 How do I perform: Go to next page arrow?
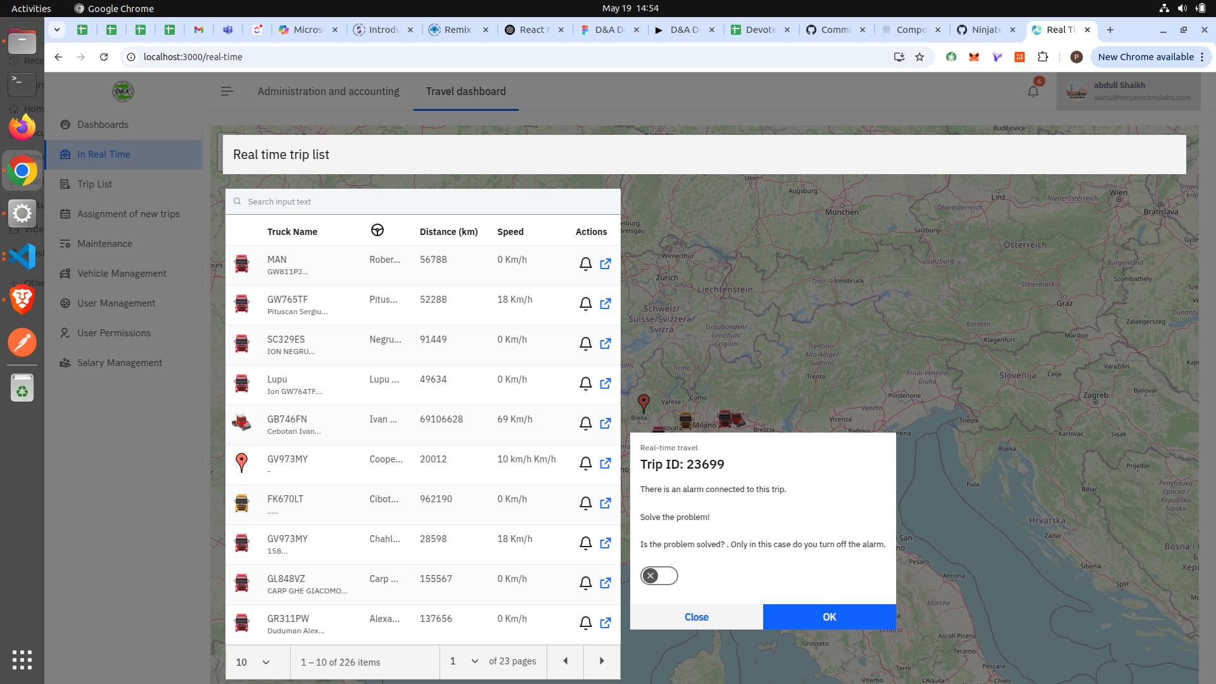[x=602, y=661]
